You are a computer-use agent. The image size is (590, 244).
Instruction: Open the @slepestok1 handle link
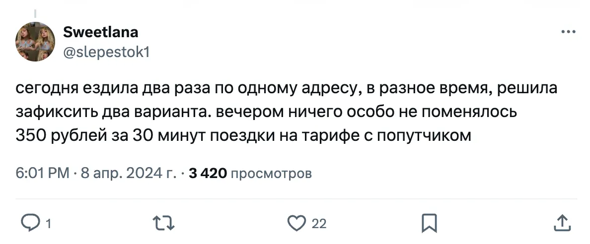pos(107,52)
